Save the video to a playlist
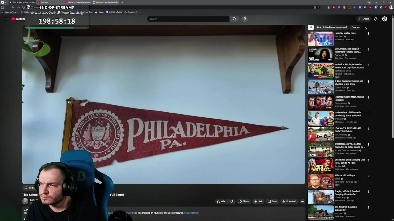Screen dimensions: 394x221 pos(272,201)
